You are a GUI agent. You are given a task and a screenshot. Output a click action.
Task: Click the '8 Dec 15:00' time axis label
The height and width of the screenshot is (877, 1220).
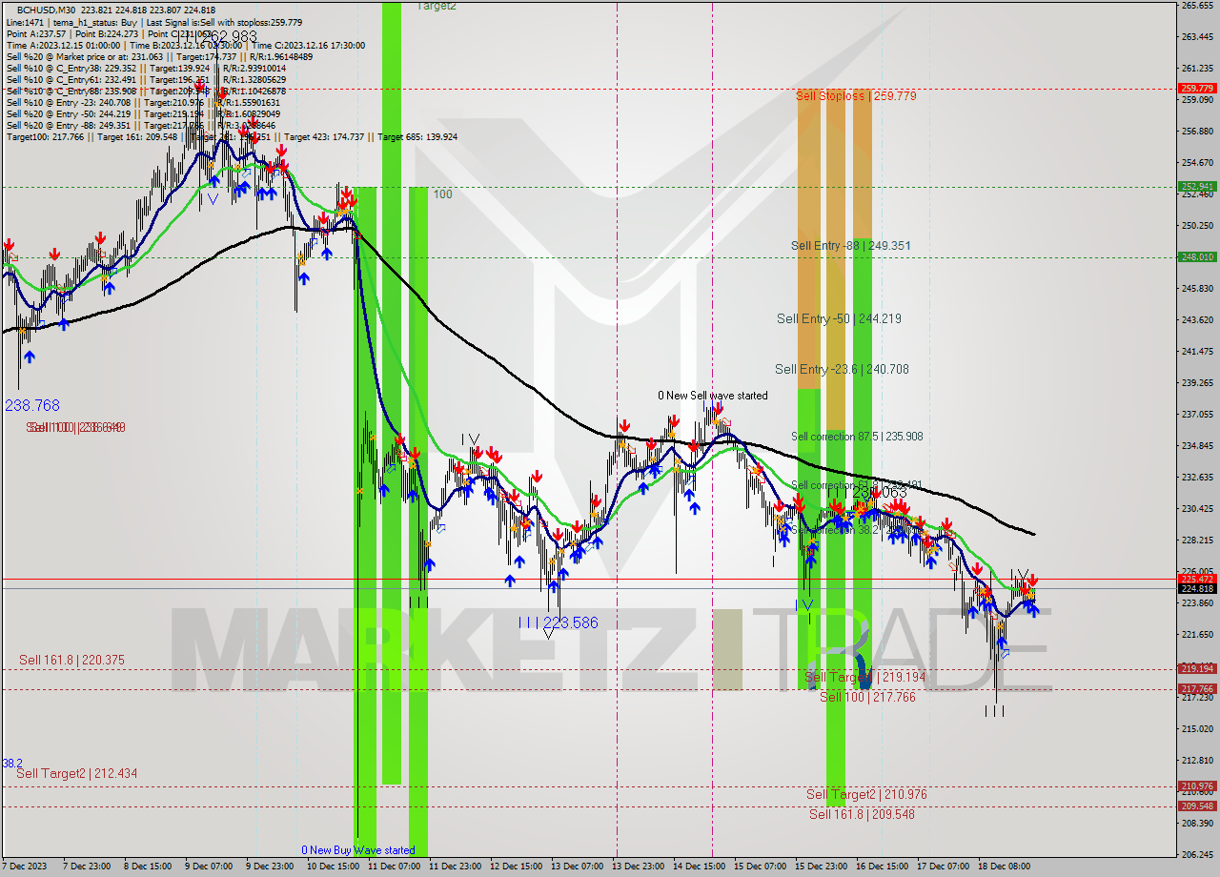point(148,867)
